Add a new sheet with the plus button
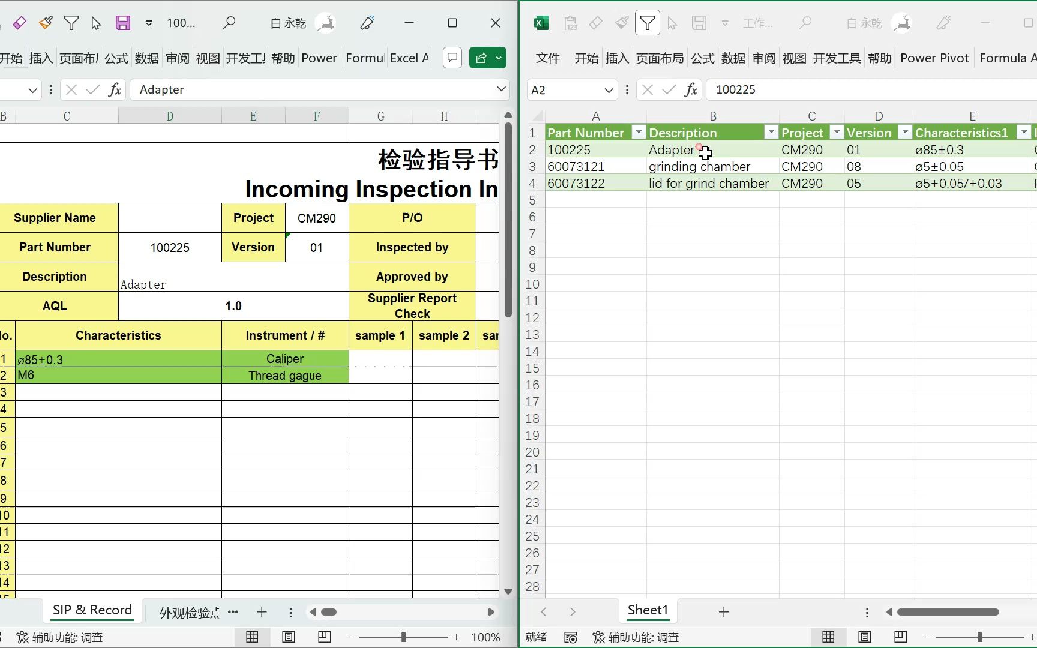 [261, 612]
